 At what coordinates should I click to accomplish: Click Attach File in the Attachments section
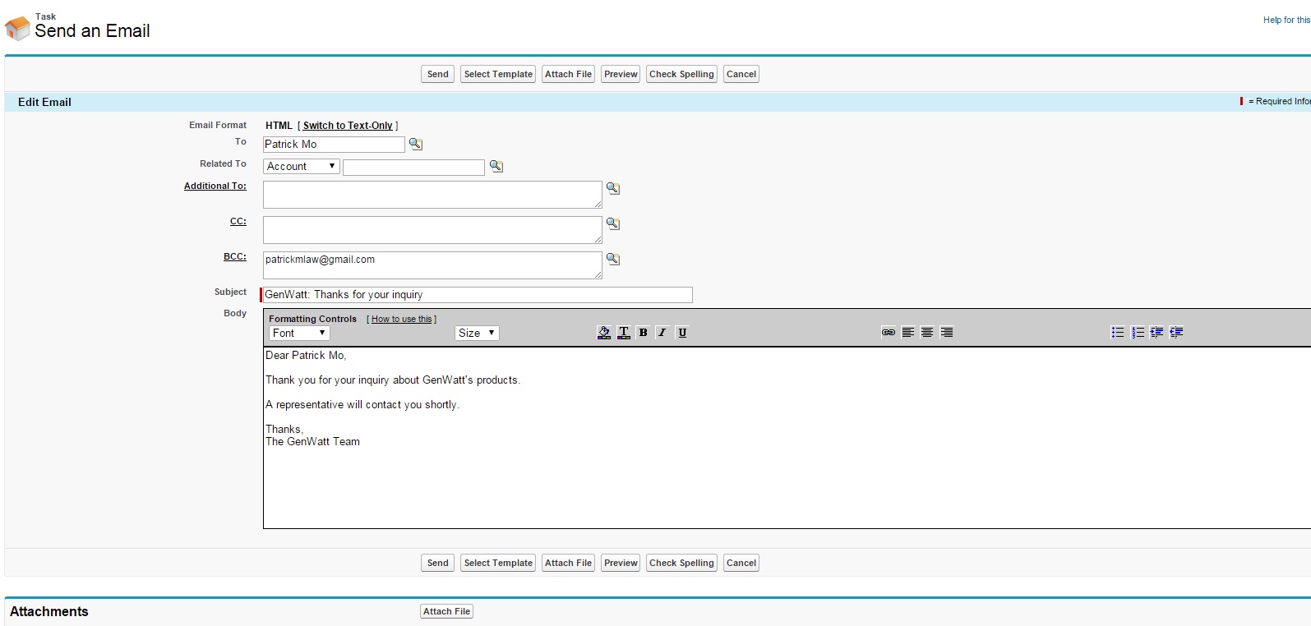coord(447,611)
